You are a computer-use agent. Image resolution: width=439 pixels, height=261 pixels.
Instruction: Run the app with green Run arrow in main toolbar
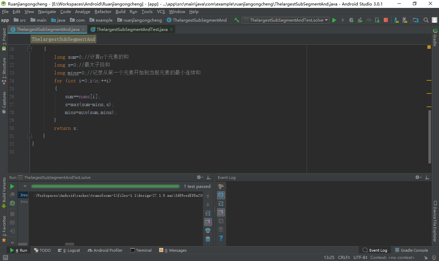tap(334, 20)
